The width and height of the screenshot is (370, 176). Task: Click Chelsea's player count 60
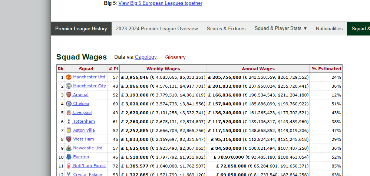(x=115, y=104)
